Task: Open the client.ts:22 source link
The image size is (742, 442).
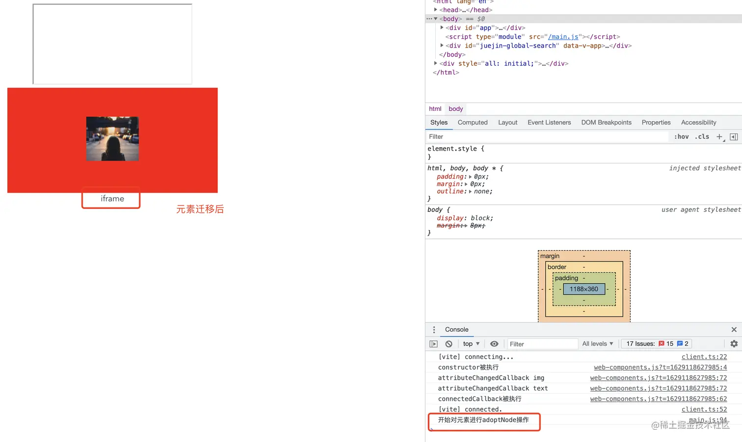Action: click(704, 357)
